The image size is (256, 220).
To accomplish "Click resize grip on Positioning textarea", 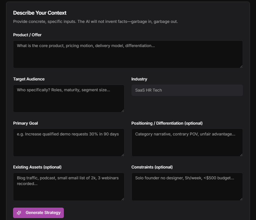I will [x=241, y=154].
